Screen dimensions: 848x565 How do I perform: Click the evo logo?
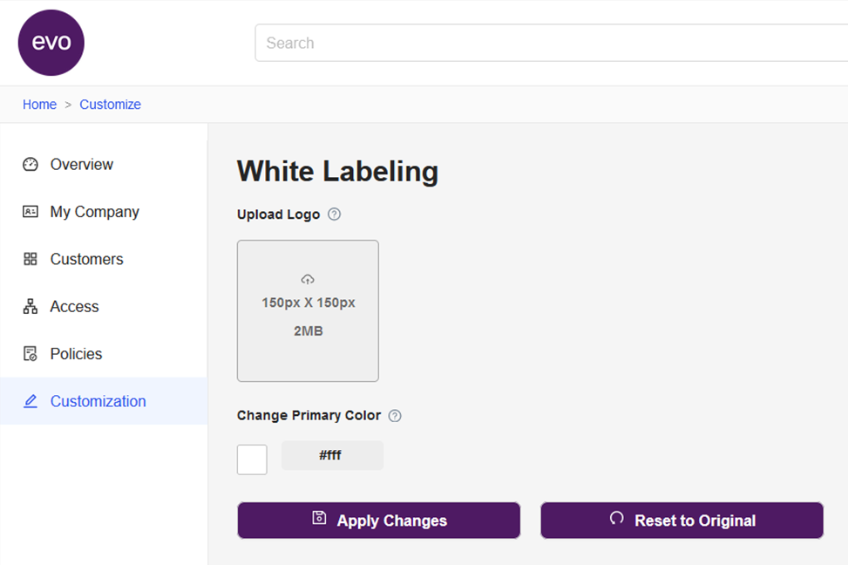(51, 43)
